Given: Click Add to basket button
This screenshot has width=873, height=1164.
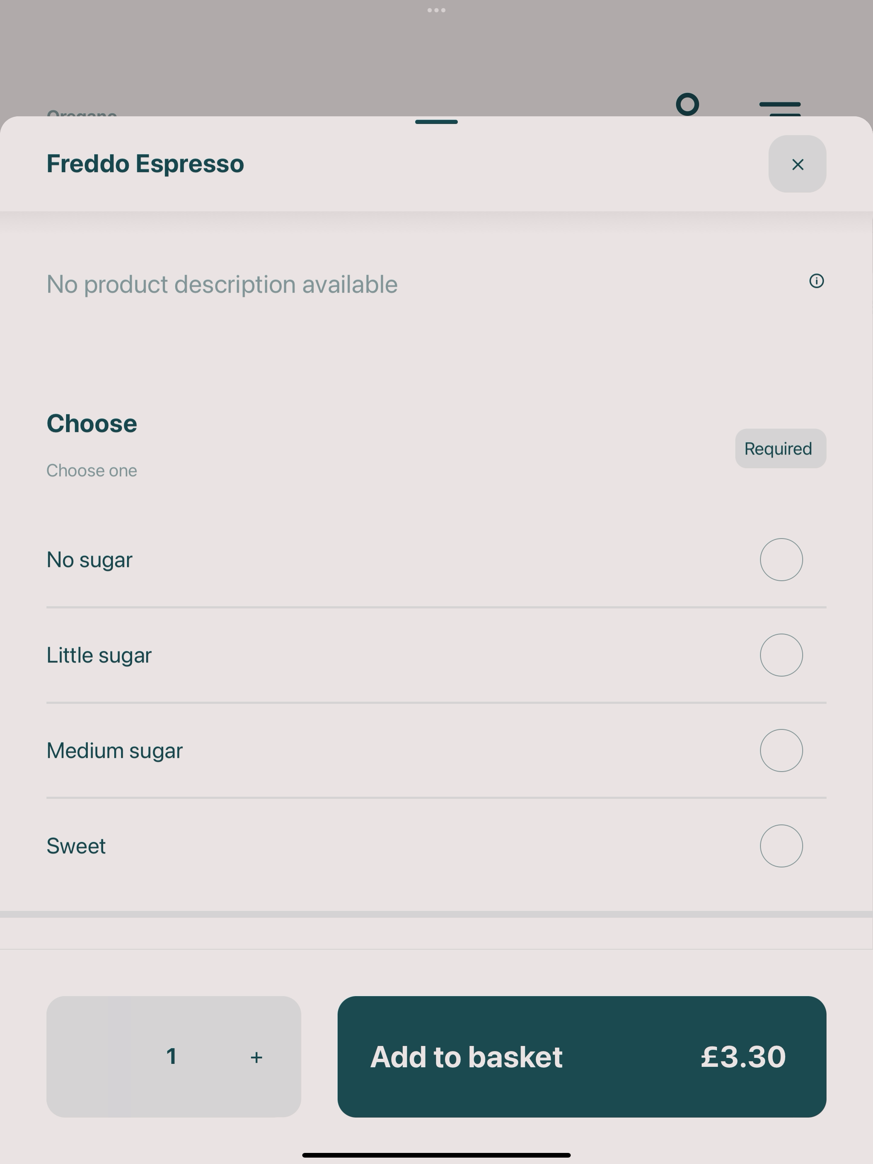Looking at the screenshot, I should (x=582, y=1057).
